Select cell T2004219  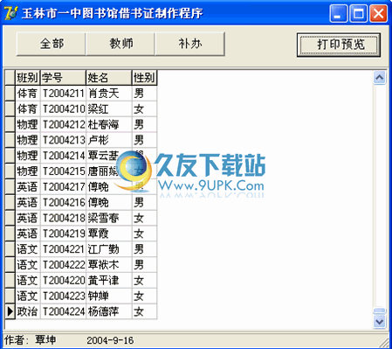[x=63, y=234]
